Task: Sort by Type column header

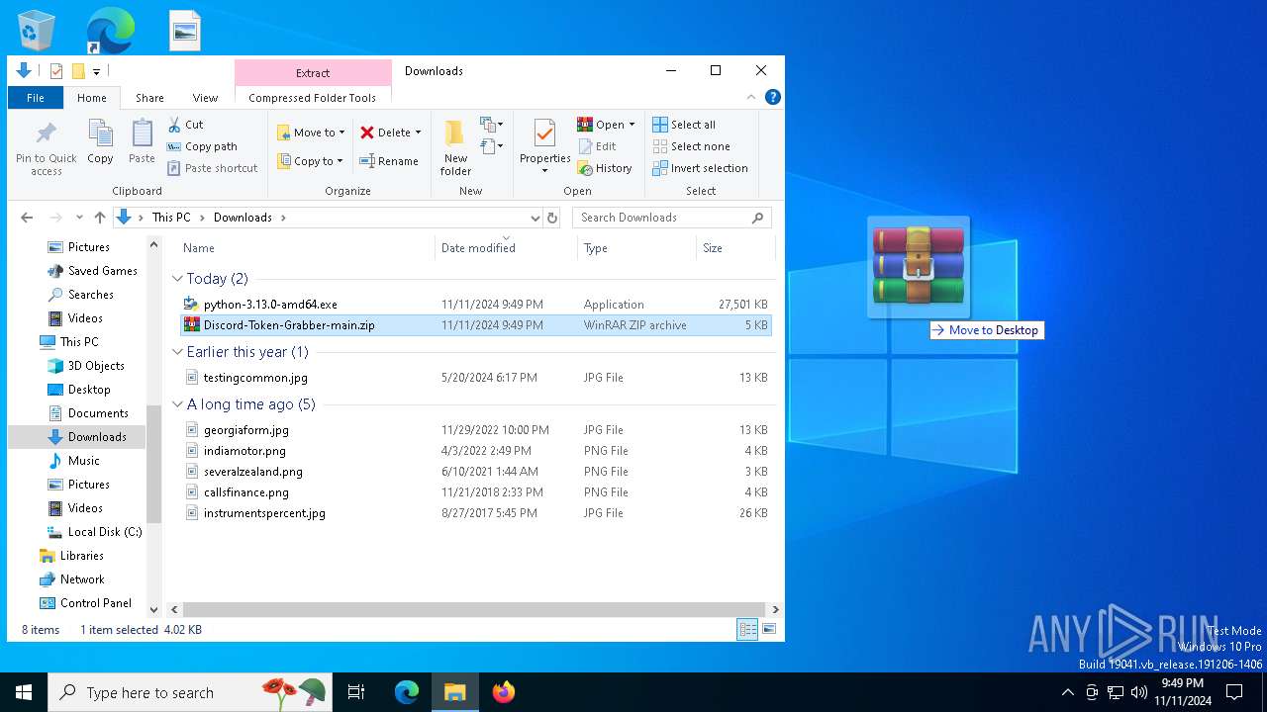Action: coord(636,248)
